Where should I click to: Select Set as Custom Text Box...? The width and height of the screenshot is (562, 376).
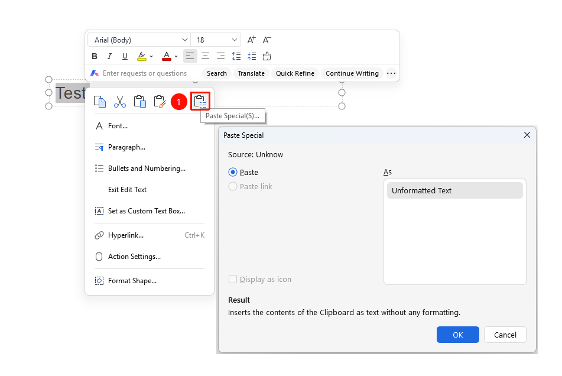pos(149,211)
